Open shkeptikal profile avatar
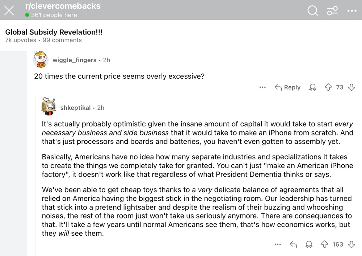 49,106
